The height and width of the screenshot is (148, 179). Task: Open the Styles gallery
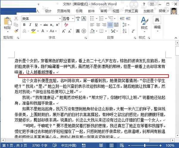pyautogui.click(x=144, y=23)
